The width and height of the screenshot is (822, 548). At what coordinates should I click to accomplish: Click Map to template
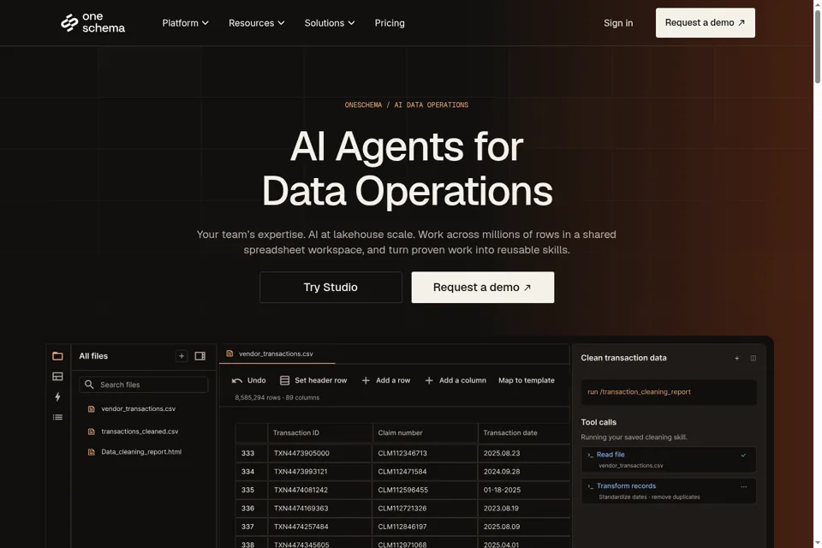[527, 380]
